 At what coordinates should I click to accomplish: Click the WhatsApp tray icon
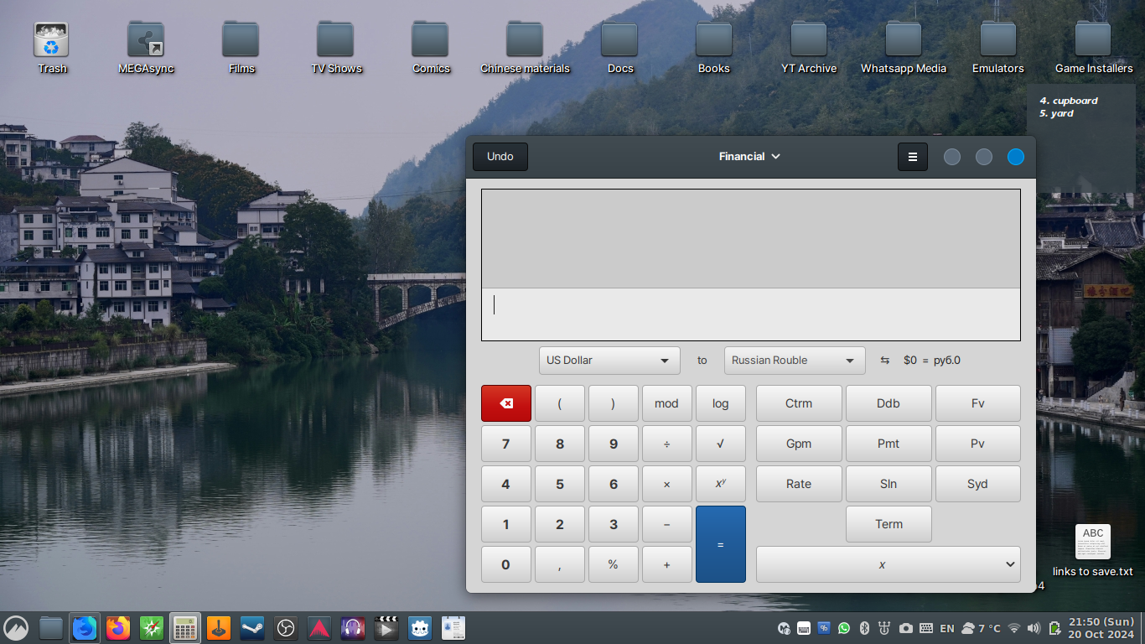(x=845, y=627)
